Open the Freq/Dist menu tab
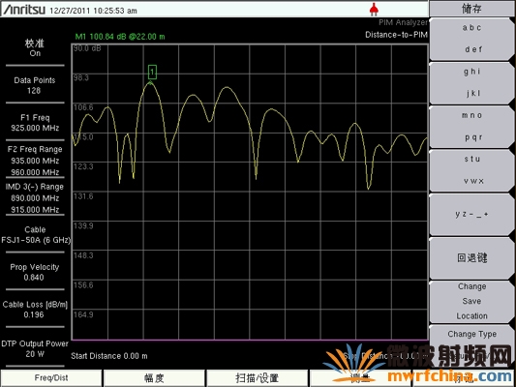Screen dimensions: 516x387 point(51,378)
